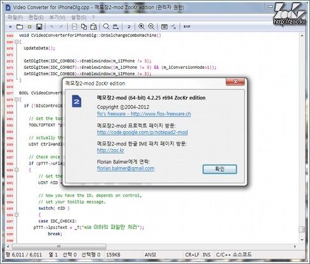
Task: Click the INS insert mode status entry
Action: [x=207, y=254]
